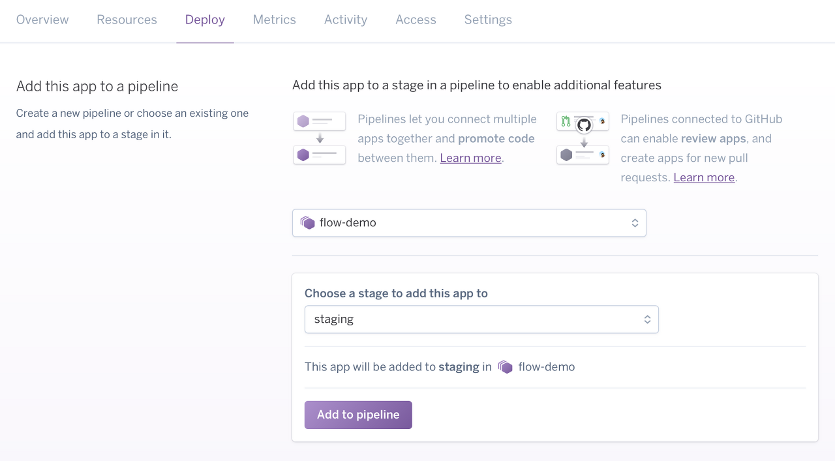Click the 'enable additional features' section heading
835x461 pixels.
click(477, 85)
